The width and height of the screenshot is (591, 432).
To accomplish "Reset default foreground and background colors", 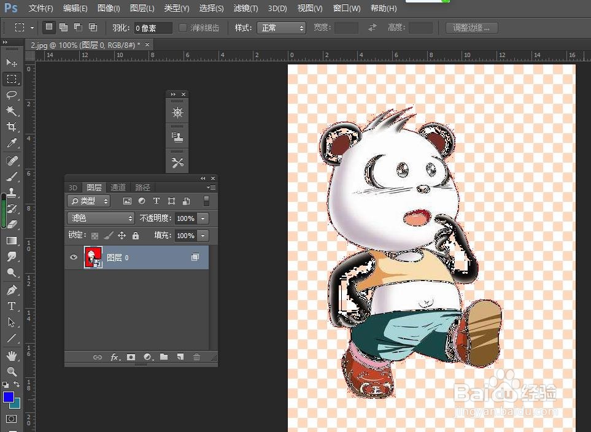I will point(6,385).
